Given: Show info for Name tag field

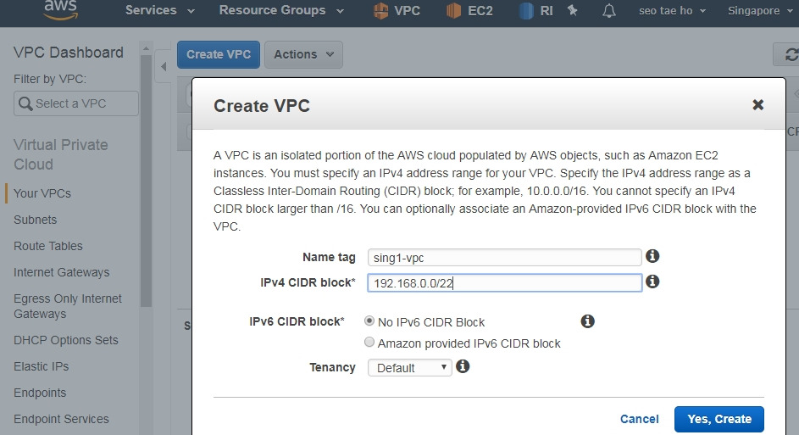Looking at the screenshot, I should (x=652, y=256).
